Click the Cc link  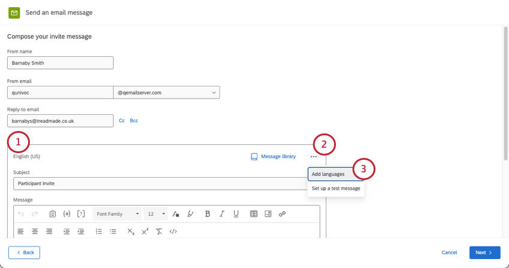coord(122,121)
